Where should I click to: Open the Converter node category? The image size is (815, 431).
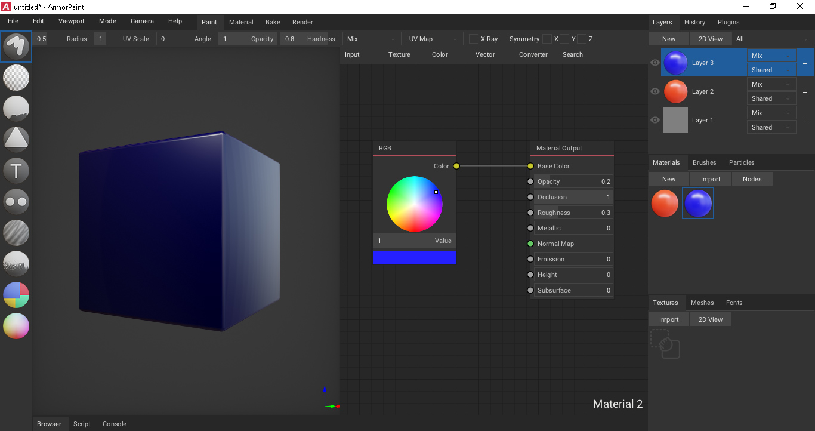tap(533, 54)
